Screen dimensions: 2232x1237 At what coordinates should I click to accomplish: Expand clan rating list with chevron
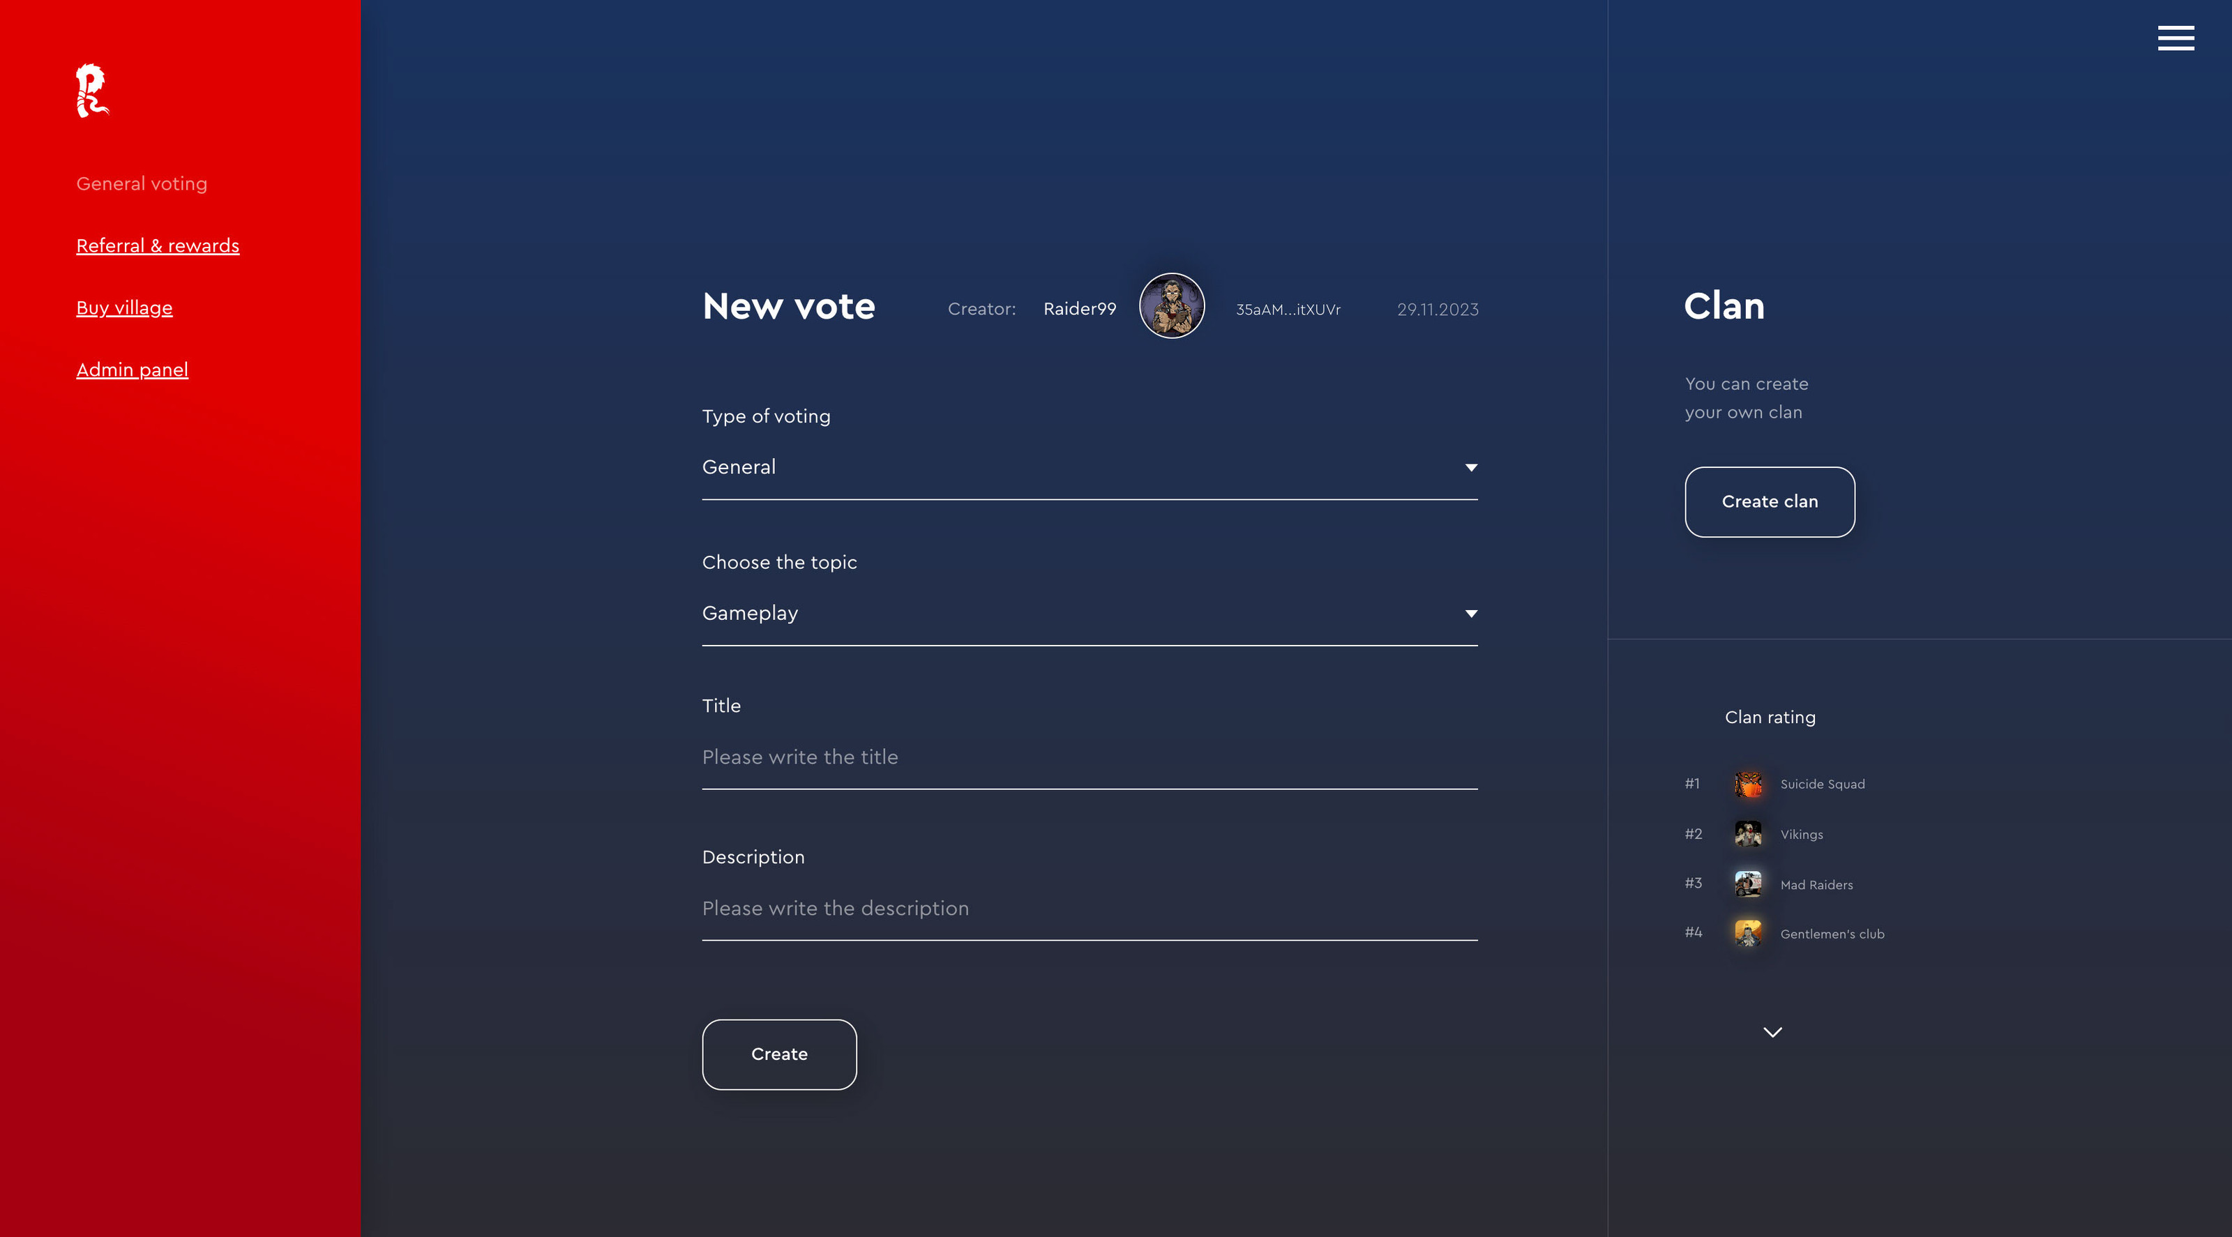click(x=1772, y=1032)
